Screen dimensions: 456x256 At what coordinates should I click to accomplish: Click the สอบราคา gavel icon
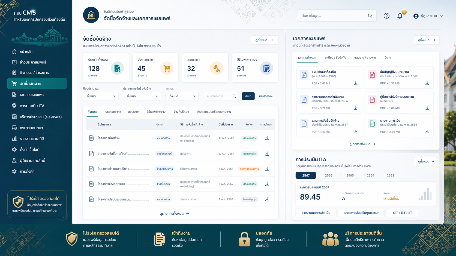[x=217, y=68]
